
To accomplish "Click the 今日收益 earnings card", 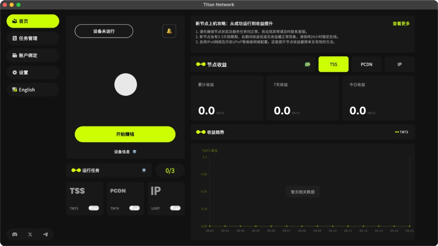I will [379, 98].
